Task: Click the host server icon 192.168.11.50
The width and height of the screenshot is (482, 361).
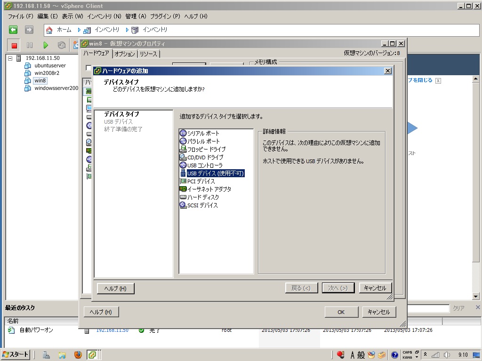Action: 19,58
